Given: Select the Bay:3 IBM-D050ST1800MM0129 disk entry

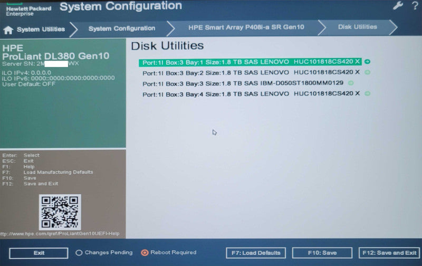Looking at the screenshot, I should (x=243, y=83).
